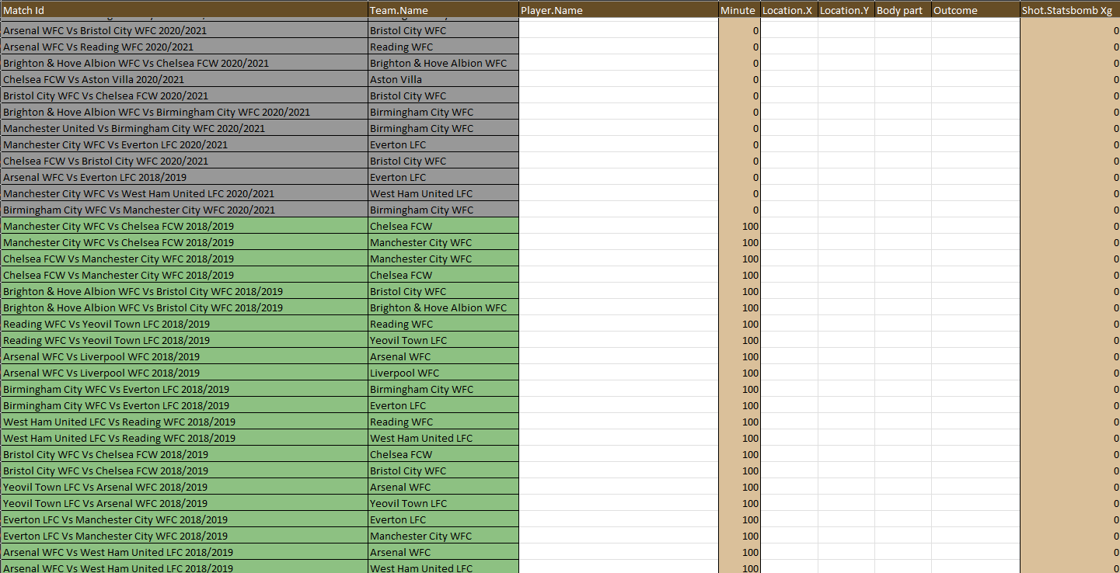Click 'Everton LFC' team in Arsenal Vs Everton 2018/2019 row

pos(443,177)
